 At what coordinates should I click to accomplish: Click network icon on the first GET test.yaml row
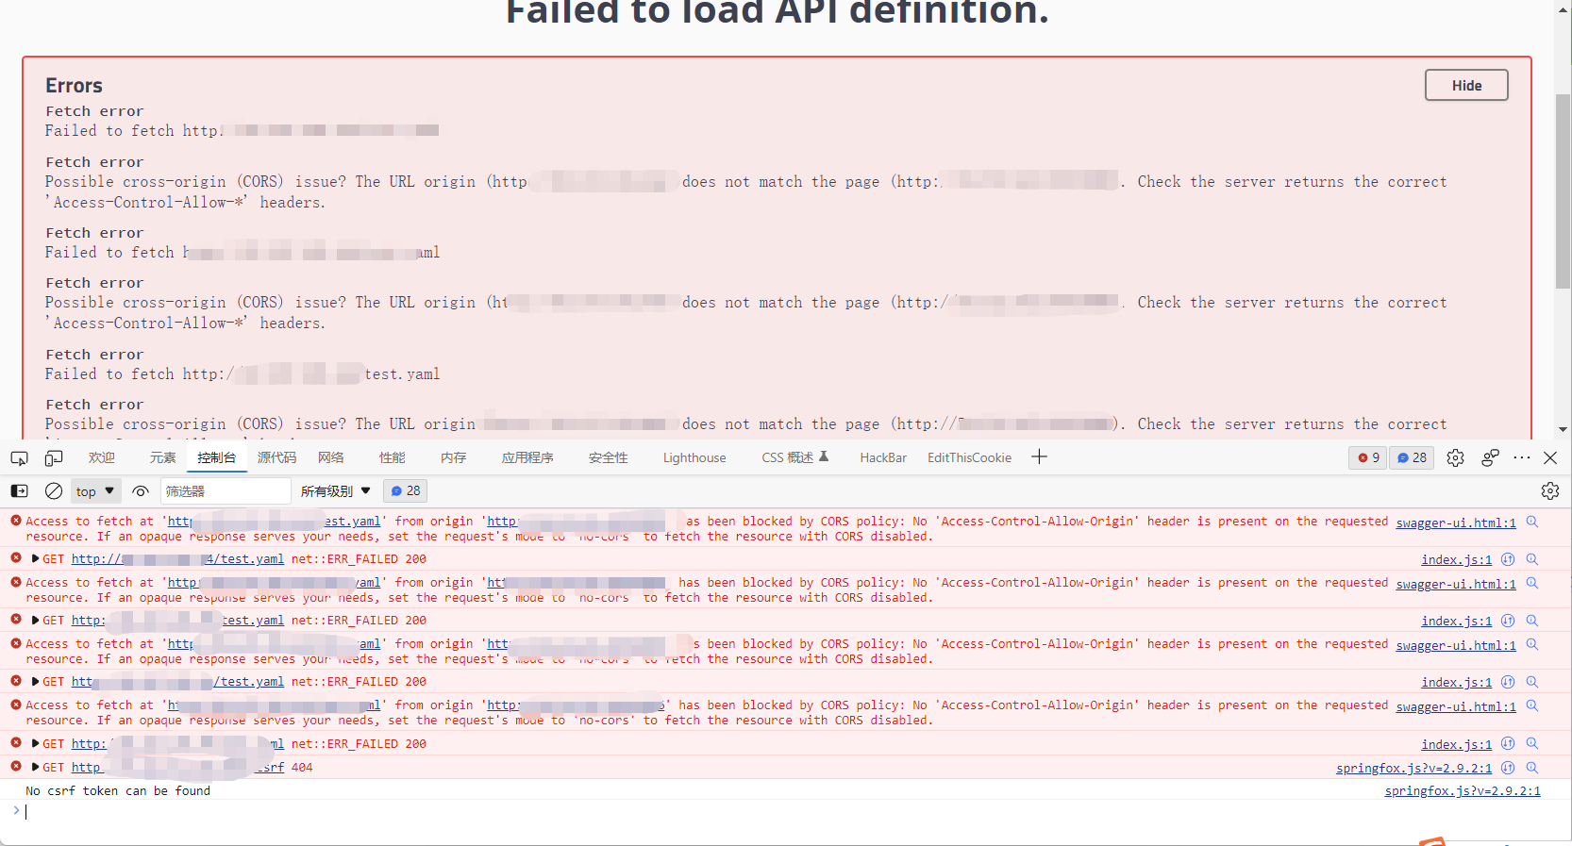click(1508, 559)
